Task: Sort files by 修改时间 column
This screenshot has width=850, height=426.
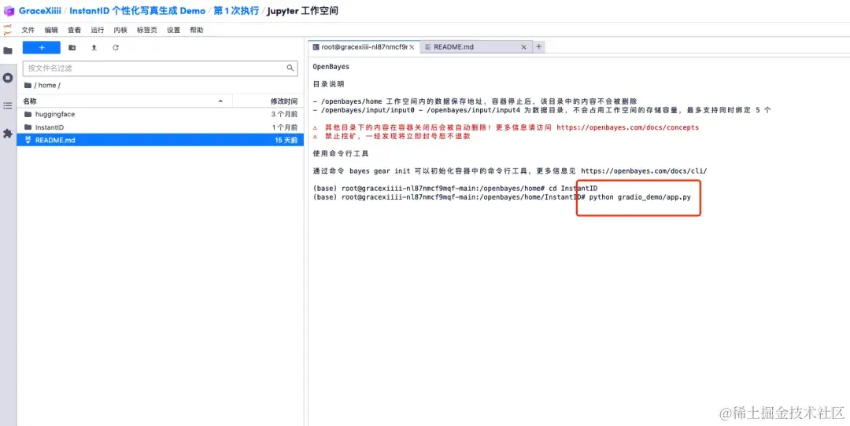Action: [x=268, y=101]
